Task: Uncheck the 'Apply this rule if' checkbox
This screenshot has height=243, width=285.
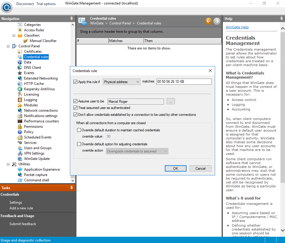Action: coord(75,82)
